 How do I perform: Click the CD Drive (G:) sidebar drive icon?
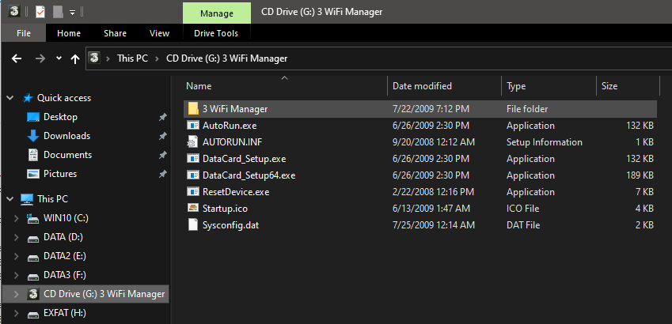click(x=33, y=294)
